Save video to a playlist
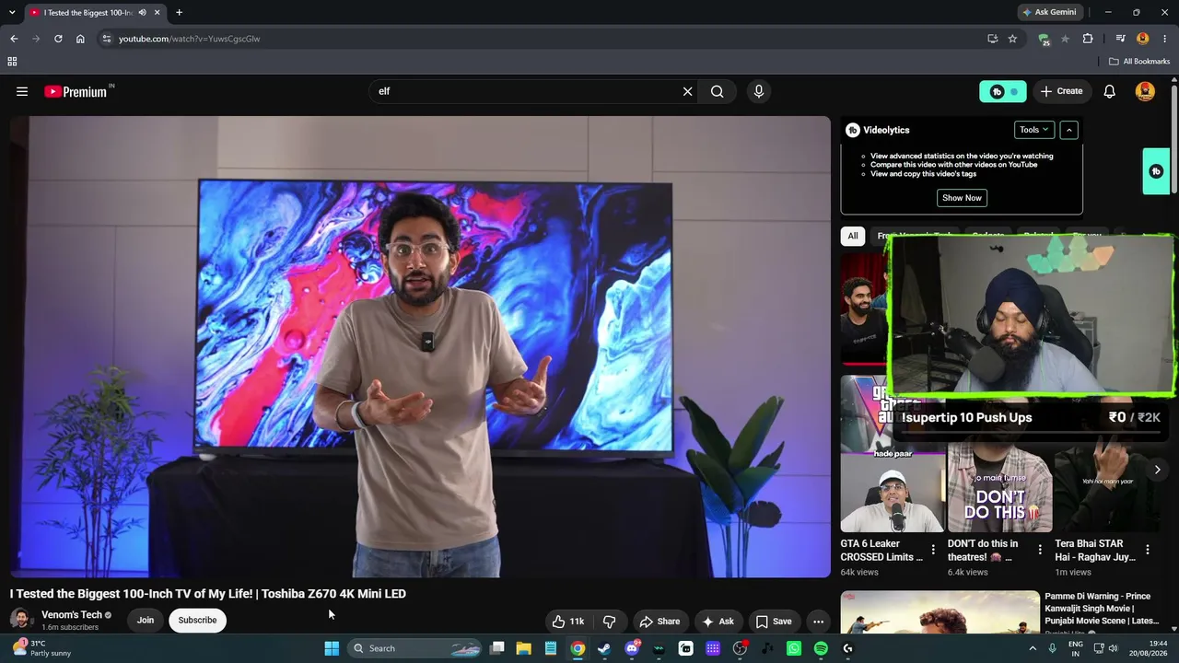Screen dimensions: 1179x663 (x=774, y=622)
